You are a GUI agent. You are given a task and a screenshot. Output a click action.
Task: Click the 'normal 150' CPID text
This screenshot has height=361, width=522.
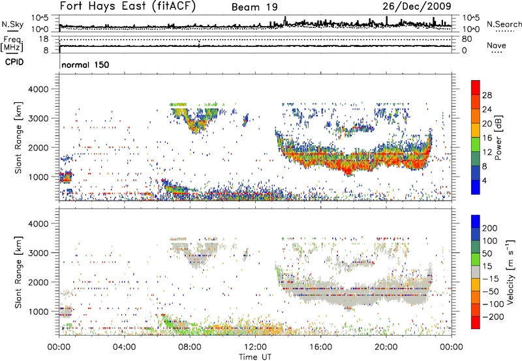[85, 65]
